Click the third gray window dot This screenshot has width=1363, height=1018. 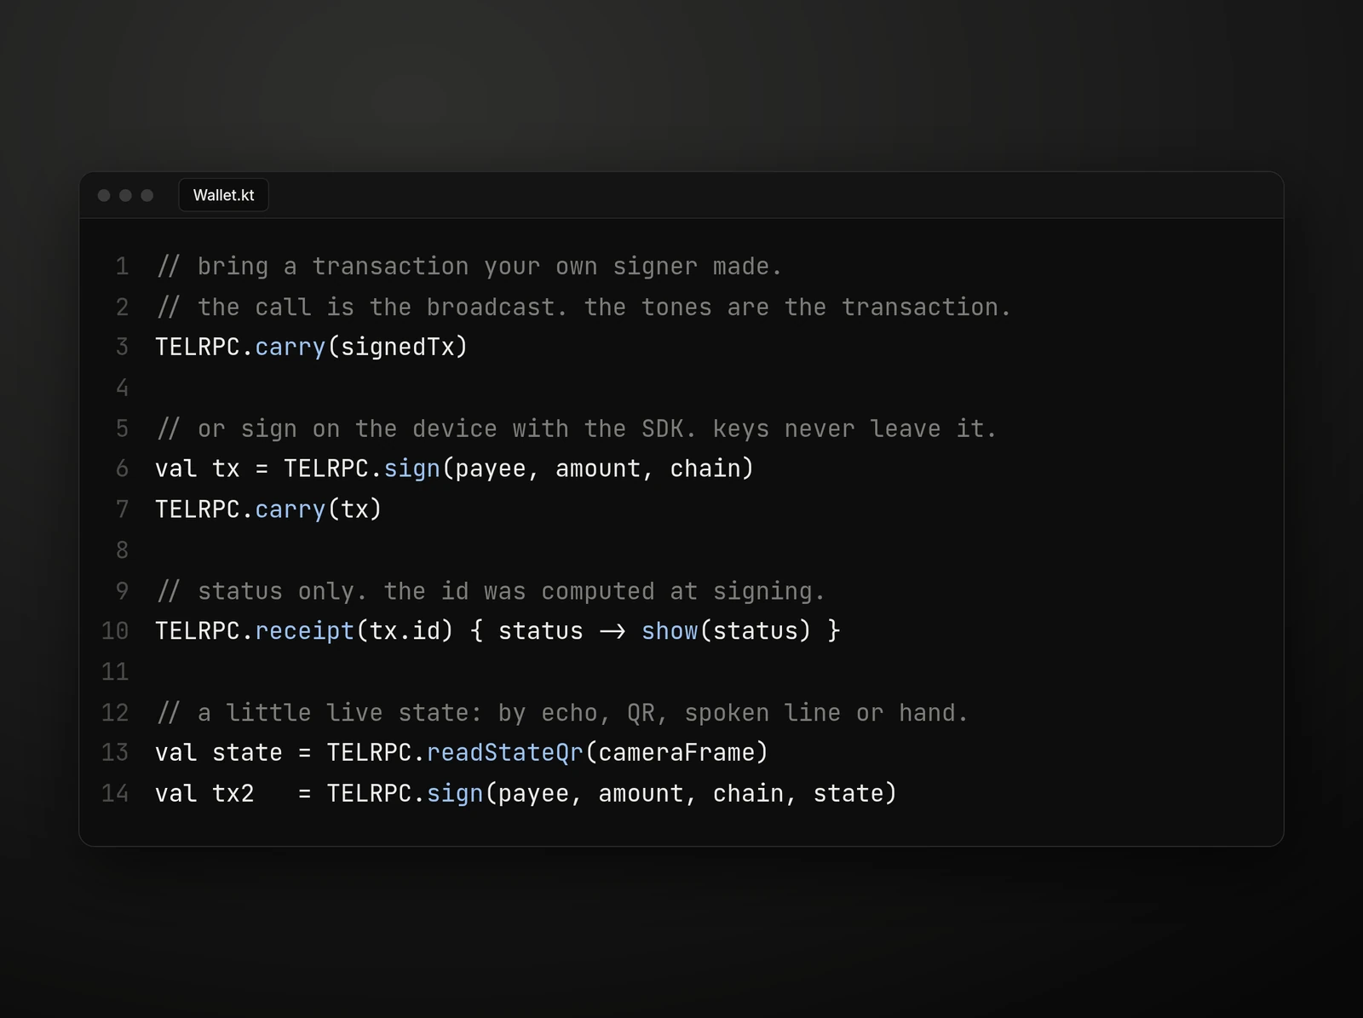(147, 195)
